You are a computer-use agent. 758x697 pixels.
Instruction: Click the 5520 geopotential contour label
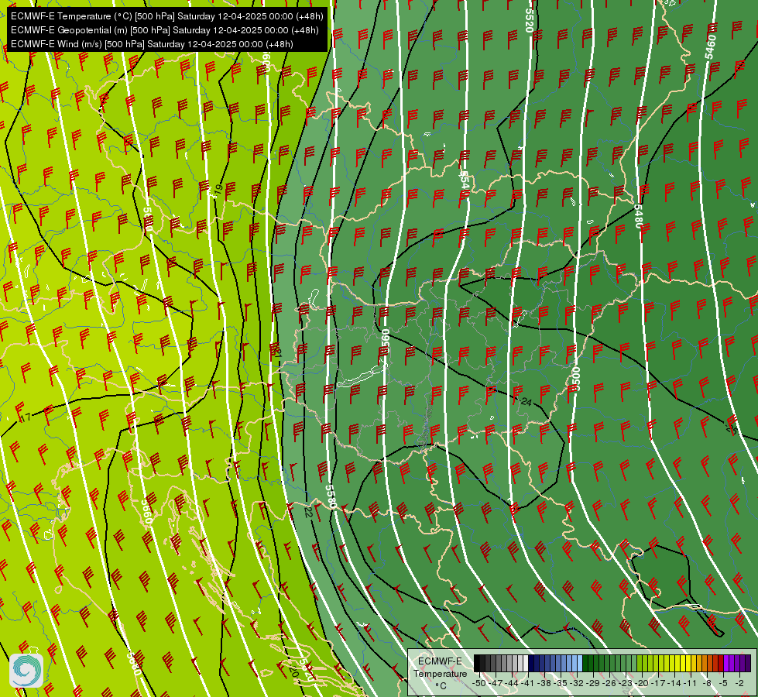529,21
